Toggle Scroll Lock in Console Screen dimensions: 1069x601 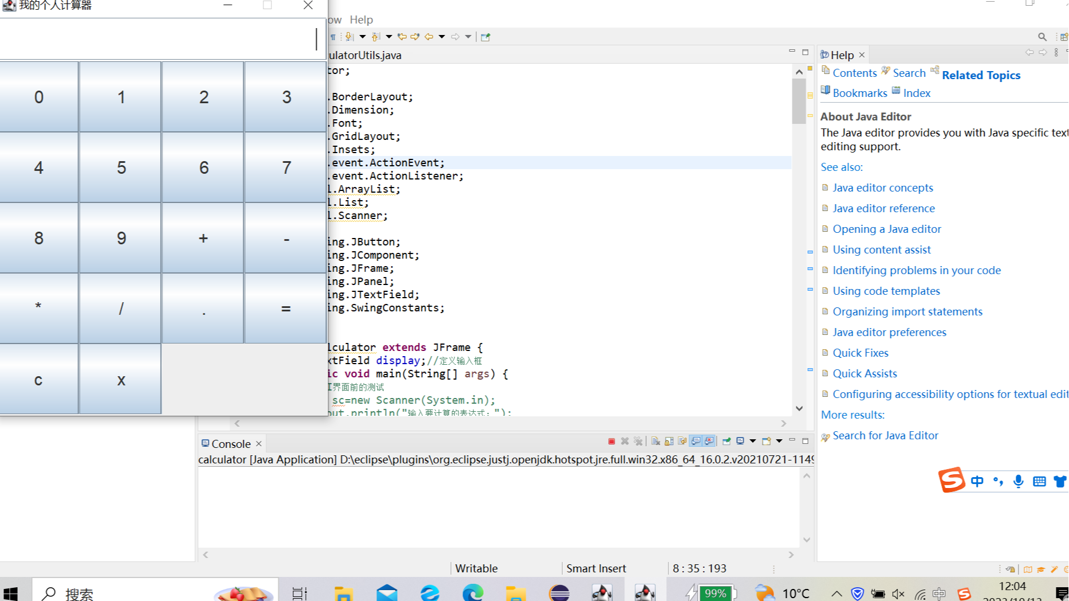pyautogui.click(x=669, y=442)
